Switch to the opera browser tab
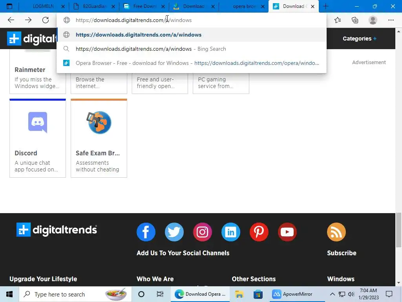The image size is (402, 302). point(243,6)
